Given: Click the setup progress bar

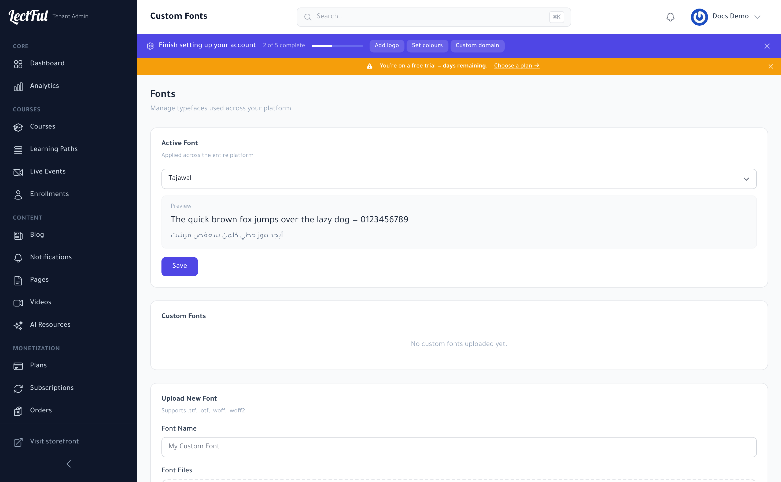Looking at the screenshot, I should pos(337,46).
